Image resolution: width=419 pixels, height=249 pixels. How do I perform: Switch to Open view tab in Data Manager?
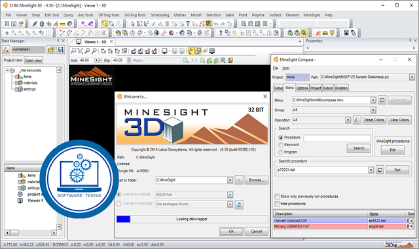tap(33, 60)
